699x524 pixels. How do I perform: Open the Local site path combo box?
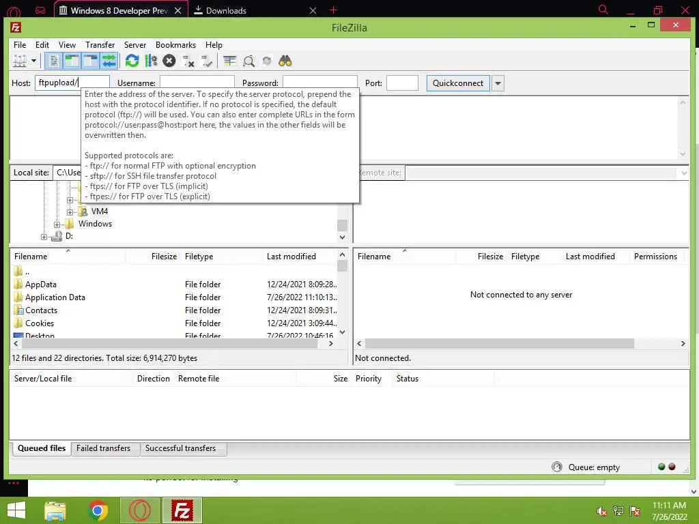67,173
